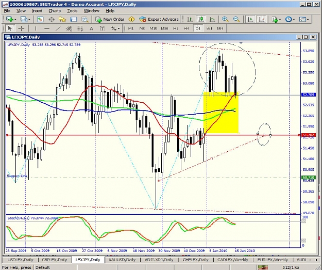Switch to CADLFX,Weekly chart tab
Viewport: 322px width, 270px height.
(x=232, y=260)
